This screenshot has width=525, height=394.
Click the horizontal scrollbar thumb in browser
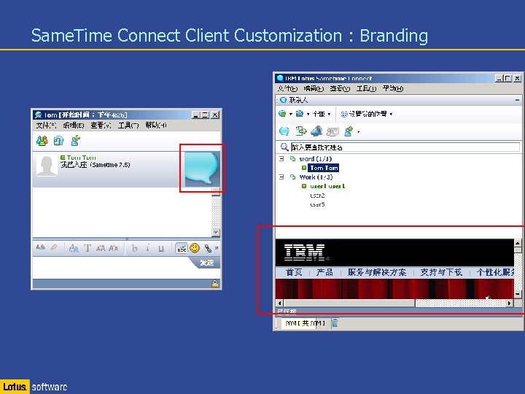349,304
